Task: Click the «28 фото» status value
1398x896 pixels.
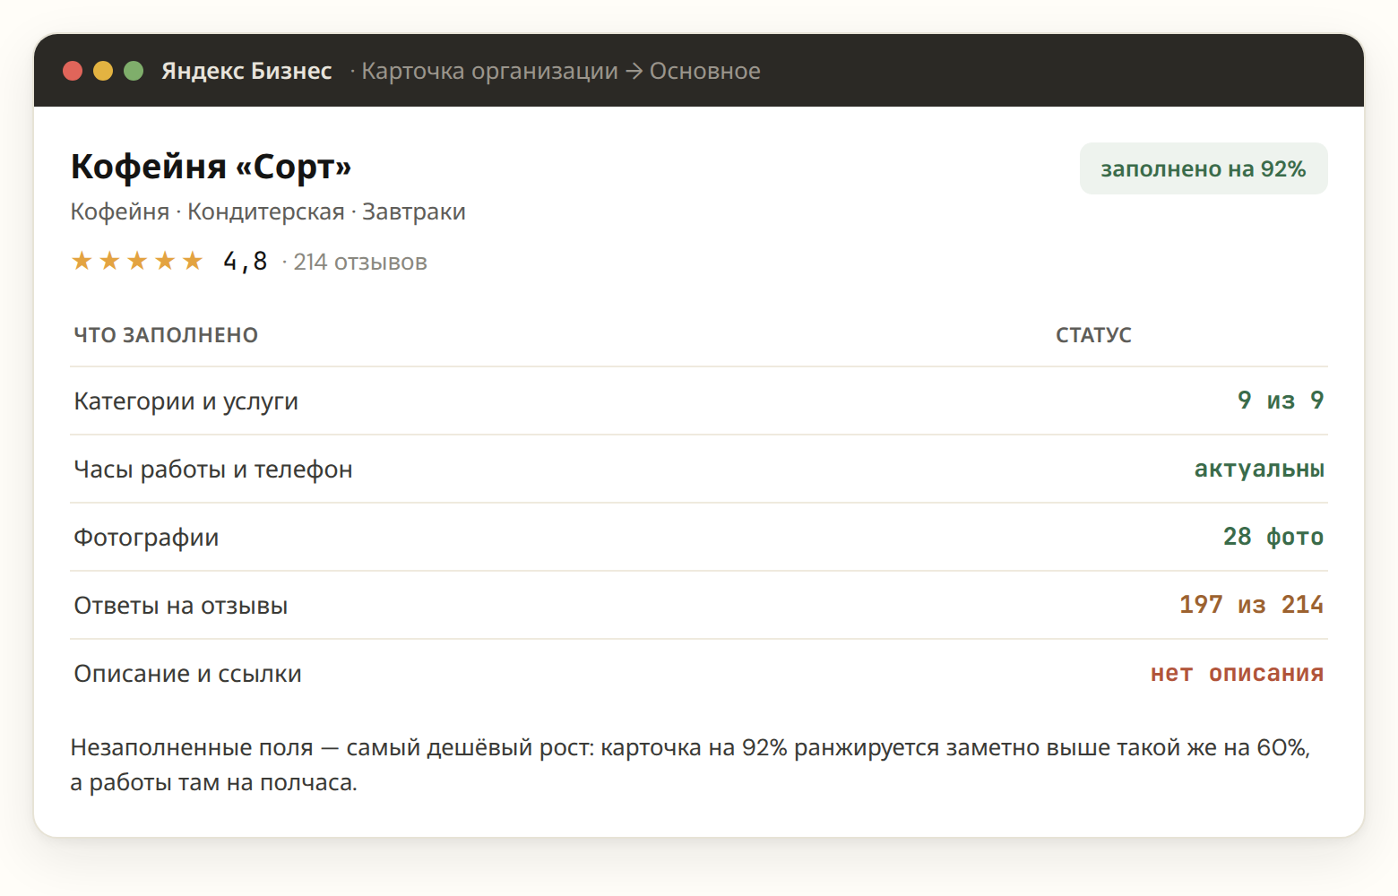Action: tap(1273, 537)
